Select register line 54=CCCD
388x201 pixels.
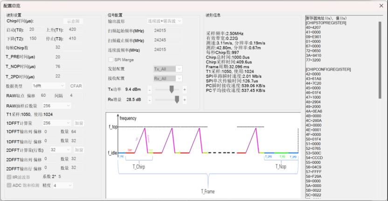(314, 158)
